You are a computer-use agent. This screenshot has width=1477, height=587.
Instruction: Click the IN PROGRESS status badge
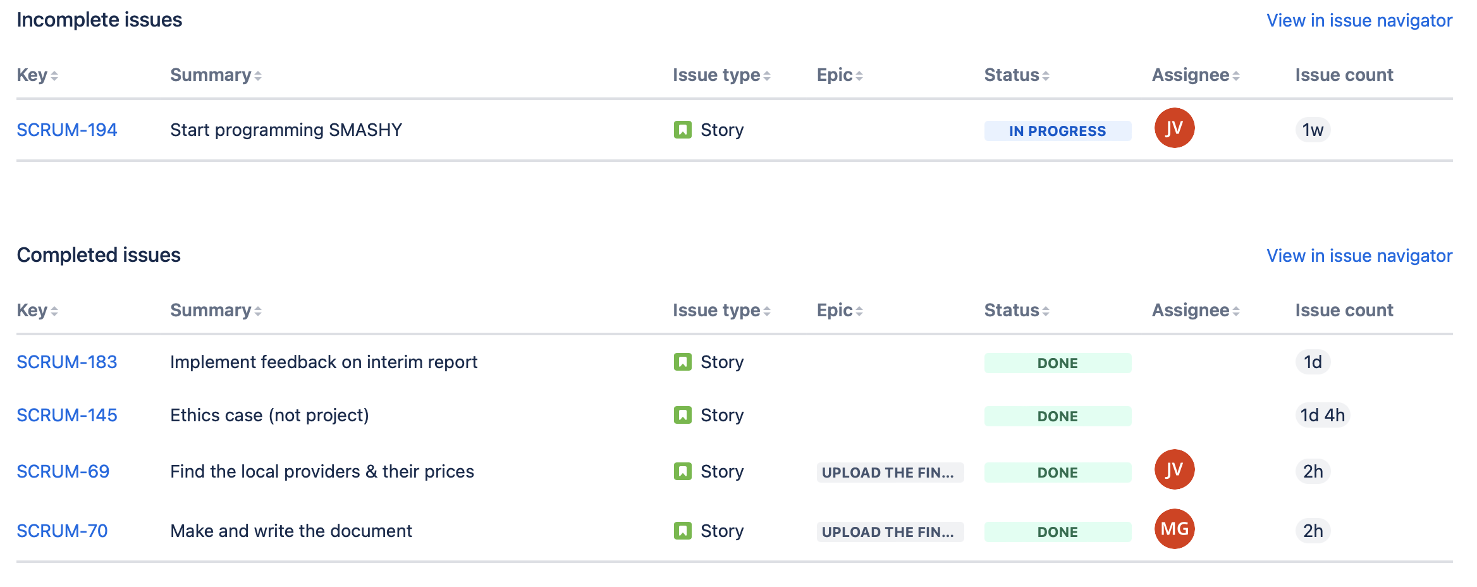tap(1057, 131)
